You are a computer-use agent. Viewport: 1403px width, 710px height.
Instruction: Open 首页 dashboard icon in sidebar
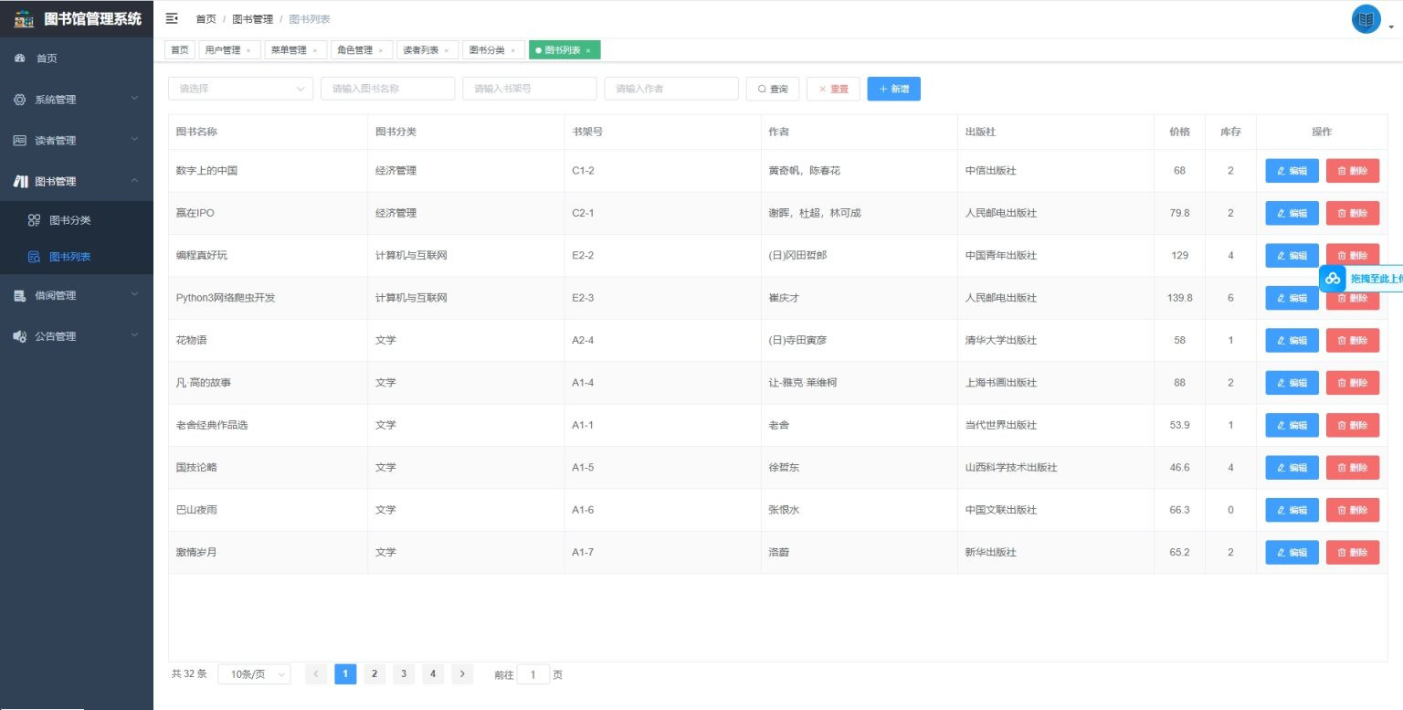tap(20, 58)
